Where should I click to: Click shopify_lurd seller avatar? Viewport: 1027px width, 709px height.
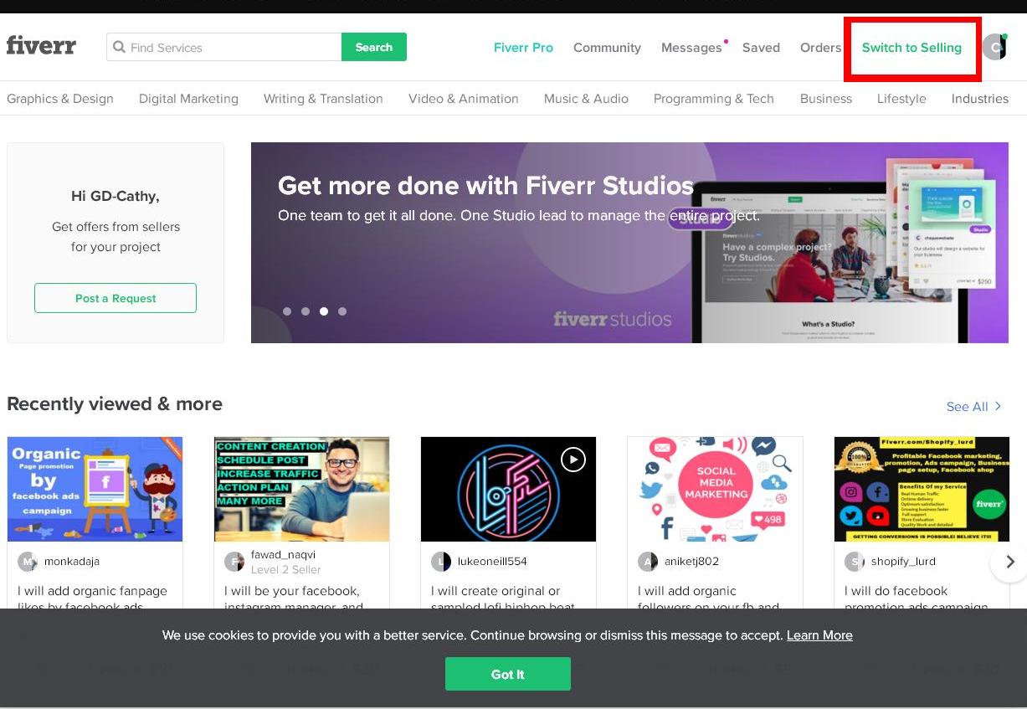[855, 562]
